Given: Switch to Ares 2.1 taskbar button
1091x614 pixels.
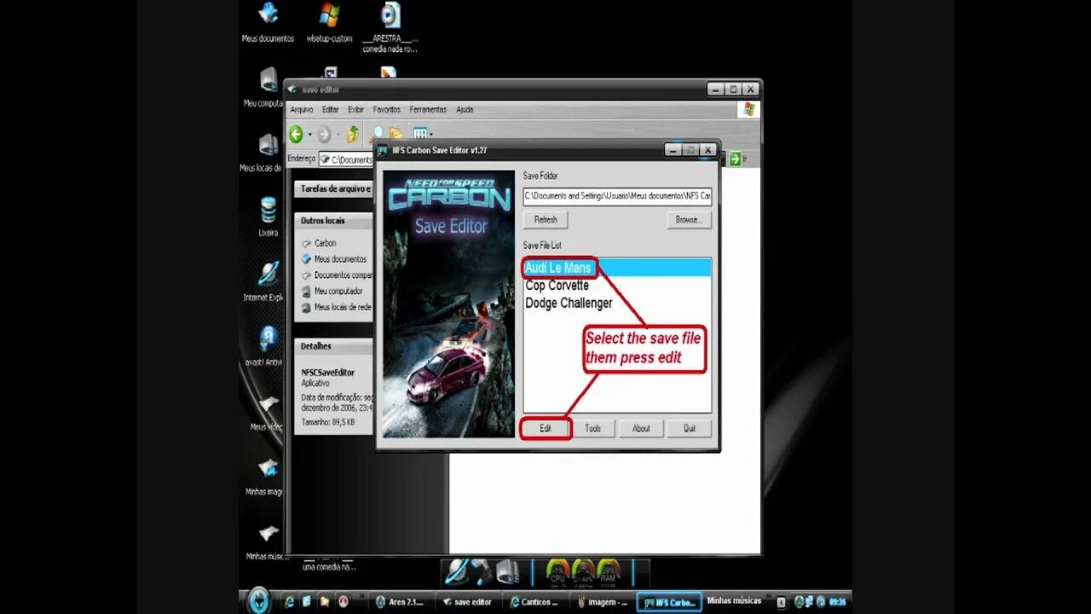Looking at the screenshot, I should click(x=401, y=602).
